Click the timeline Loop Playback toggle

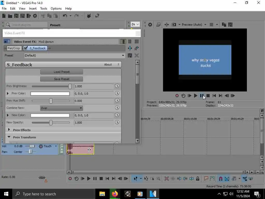pyautogui.click(x=76, y=179)
